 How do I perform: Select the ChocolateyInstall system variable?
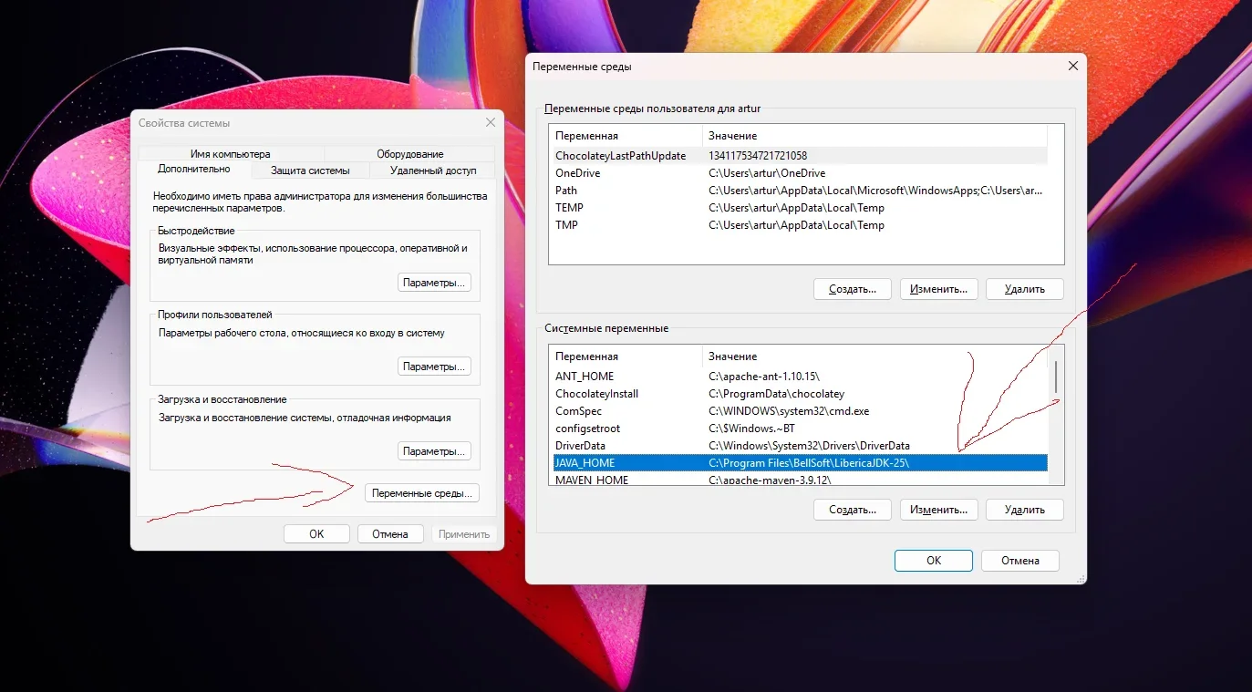point(800,394)
